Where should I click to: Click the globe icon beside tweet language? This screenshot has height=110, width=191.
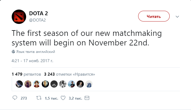(x=14, y=52)
